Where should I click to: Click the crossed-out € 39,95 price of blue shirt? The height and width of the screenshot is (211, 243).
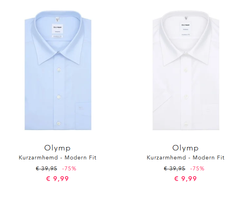[x=47, y=168]
